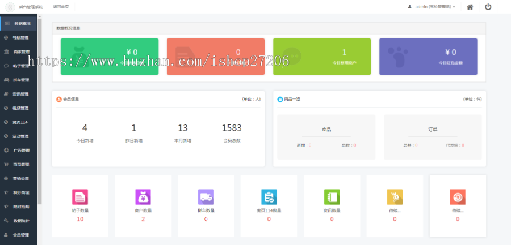Open 导航管理 in the sidebar
Image resolution: width=511 pixels, height=245 pixels.
19,38
